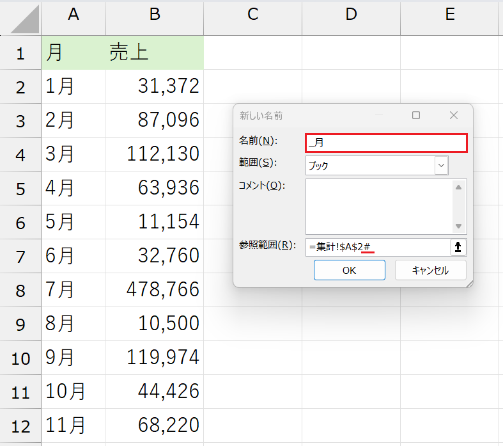Select the cell containing 4月
Screen dimensions: 503x446
(x=73, y=189)
